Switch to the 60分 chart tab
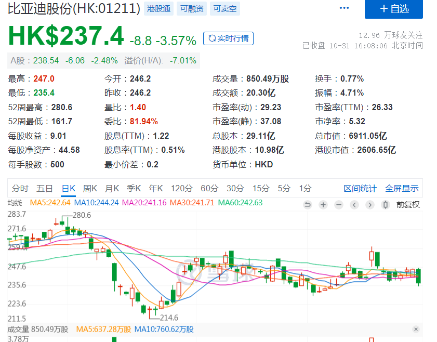This screenshot has height=342, width=437. (209, 189)
